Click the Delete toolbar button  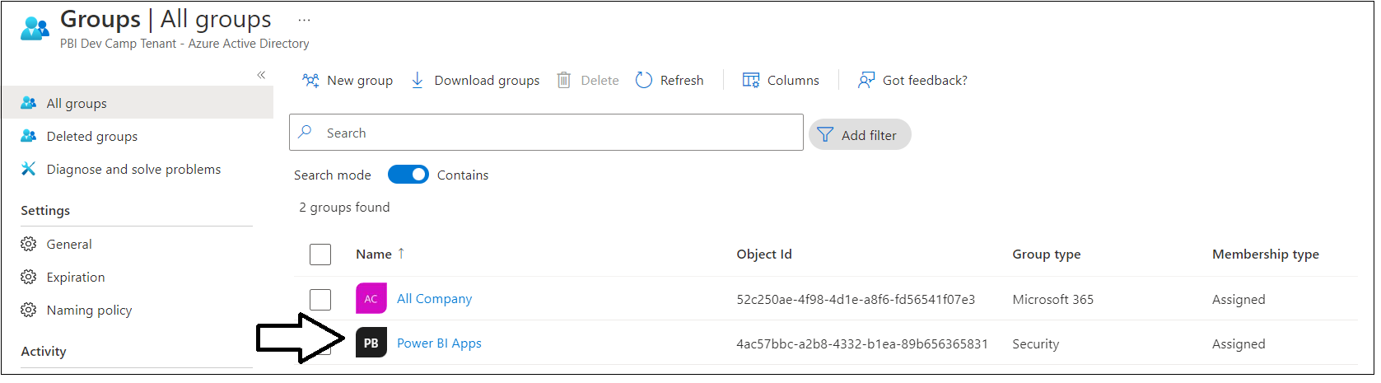pyautogui.click(x=588, y=80)
